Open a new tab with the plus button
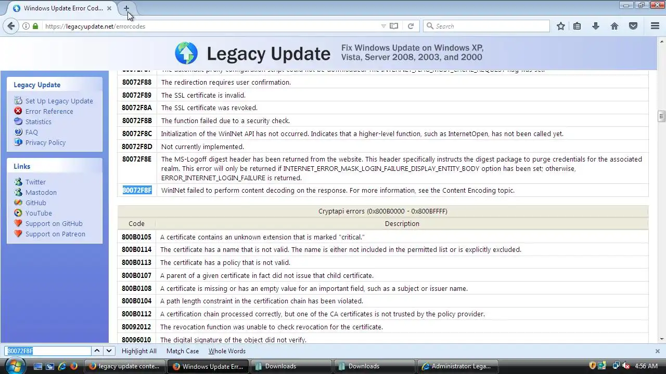This screenshot has height=374, width=666. click(x=126, y=8)
